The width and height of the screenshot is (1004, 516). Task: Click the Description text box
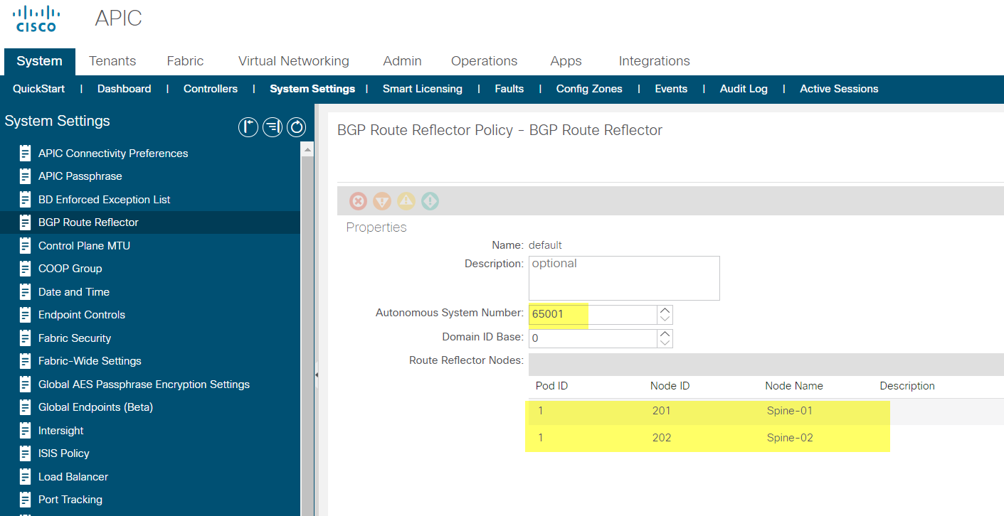[624, 278]
